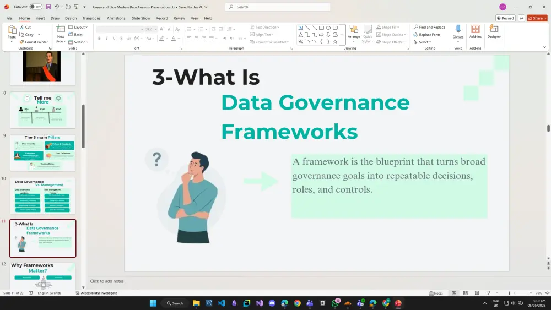Click the Paste clipboard icon
The height and width of the screenshot is (310, 551).
[12, 30]
